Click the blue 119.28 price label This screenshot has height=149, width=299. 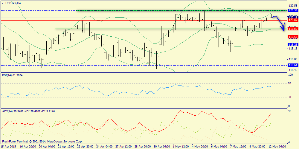292,45
